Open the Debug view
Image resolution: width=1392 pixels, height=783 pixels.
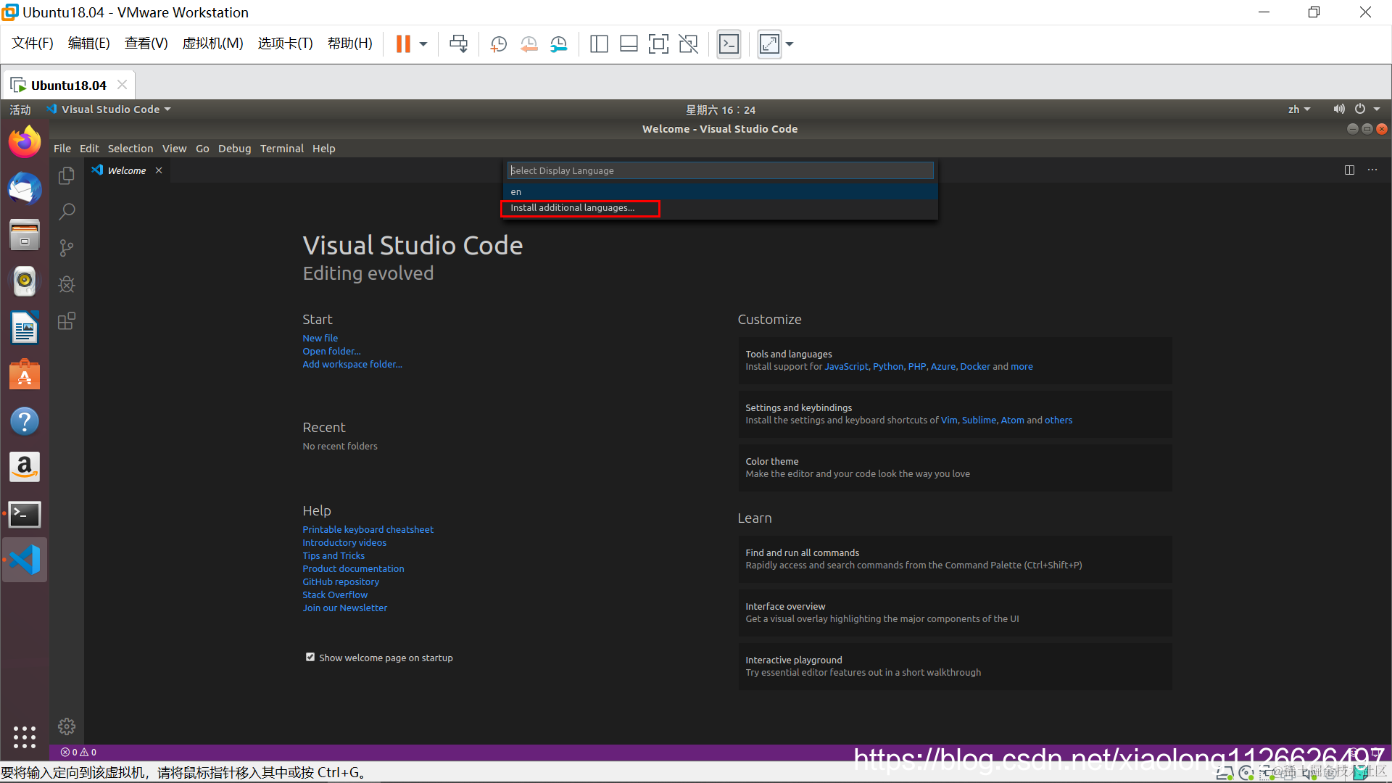pyautogui.click(x=67, y=284)
